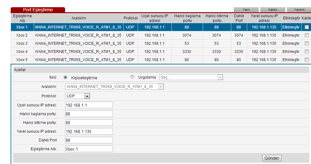Click the interface name in Xbox 2 row
311x164 pixels.
point(78,35)
